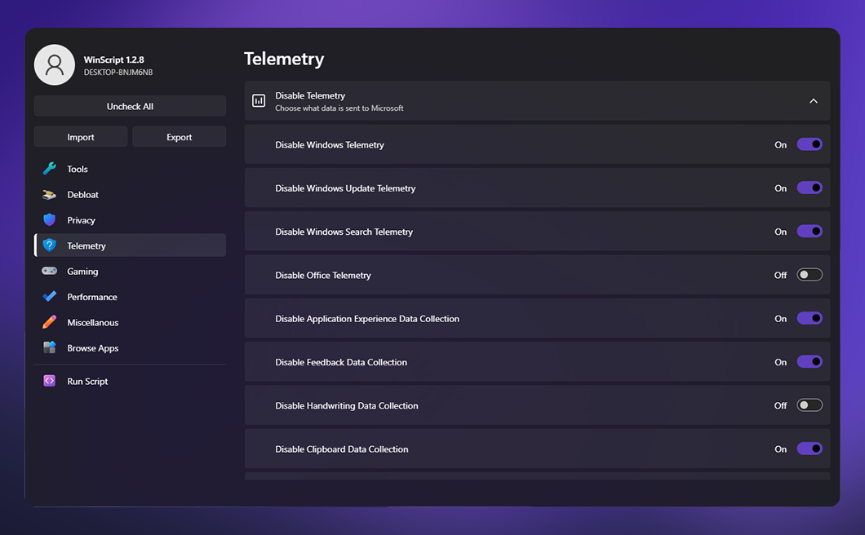Viewport: 865px width, 535px height.
Task: Click the Run Script code icon
Action: (x=50, y=381)
